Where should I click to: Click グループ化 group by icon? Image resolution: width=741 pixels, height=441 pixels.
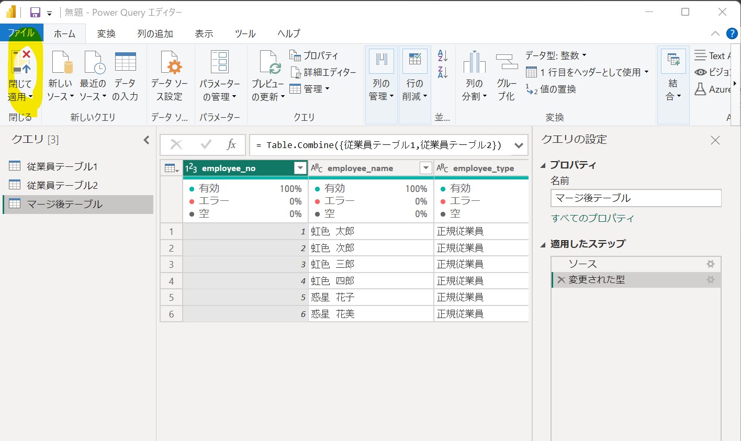point(507,62)
